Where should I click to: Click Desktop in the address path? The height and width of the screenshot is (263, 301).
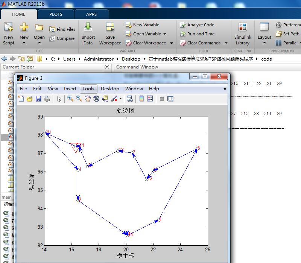click(131, 59)
